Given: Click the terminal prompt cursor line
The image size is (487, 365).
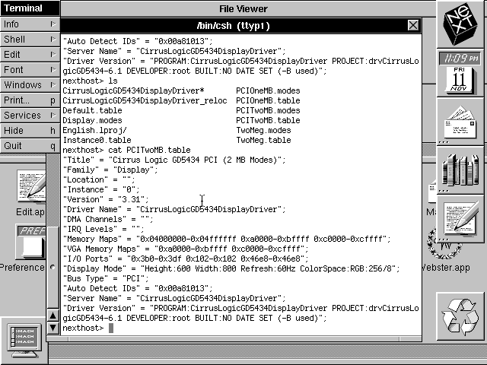Looking at the screenshot, I should coord(88,328).
